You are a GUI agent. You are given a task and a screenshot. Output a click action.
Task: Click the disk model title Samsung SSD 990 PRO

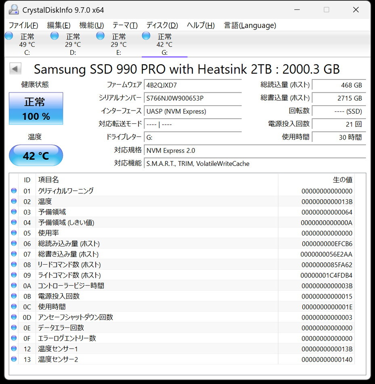[x=187, y=69]
